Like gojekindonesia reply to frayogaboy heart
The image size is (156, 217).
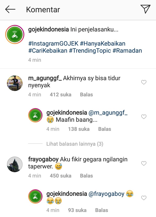coord(144,198)
